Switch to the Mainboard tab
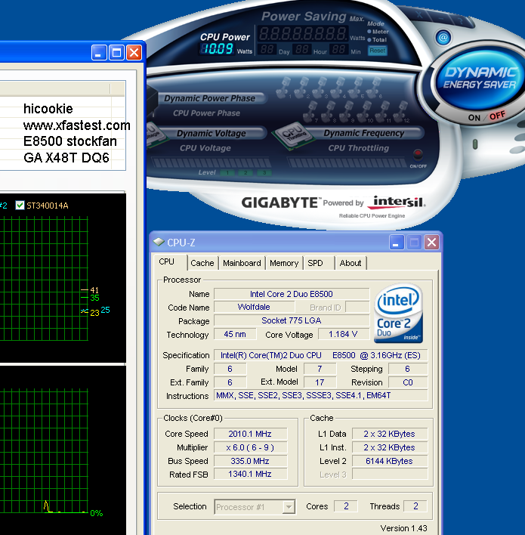525x535 pixels. click(242, 263)
